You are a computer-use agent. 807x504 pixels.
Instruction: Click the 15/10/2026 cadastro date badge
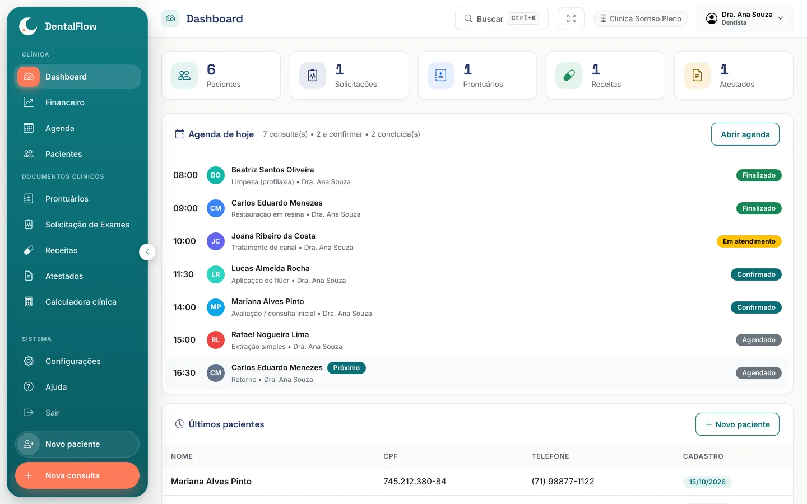tap(707, 482)
